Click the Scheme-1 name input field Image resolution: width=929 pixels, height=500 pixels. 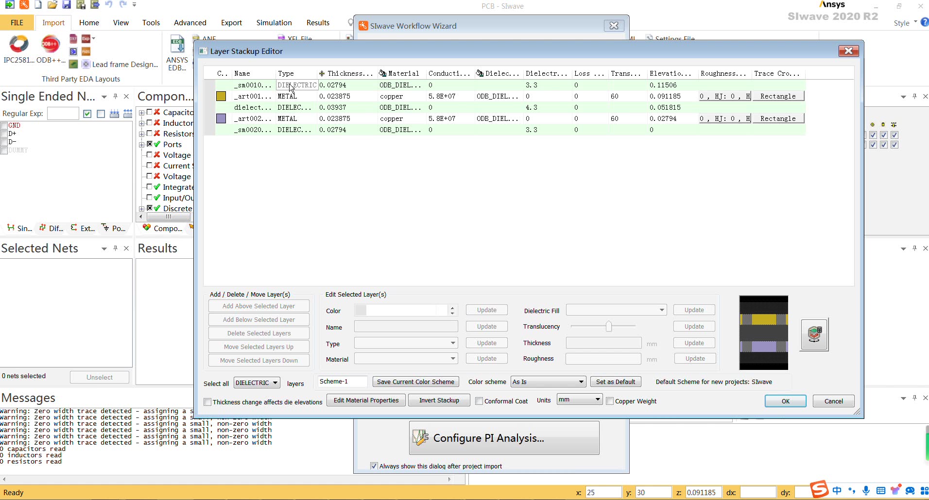[343, 382]
